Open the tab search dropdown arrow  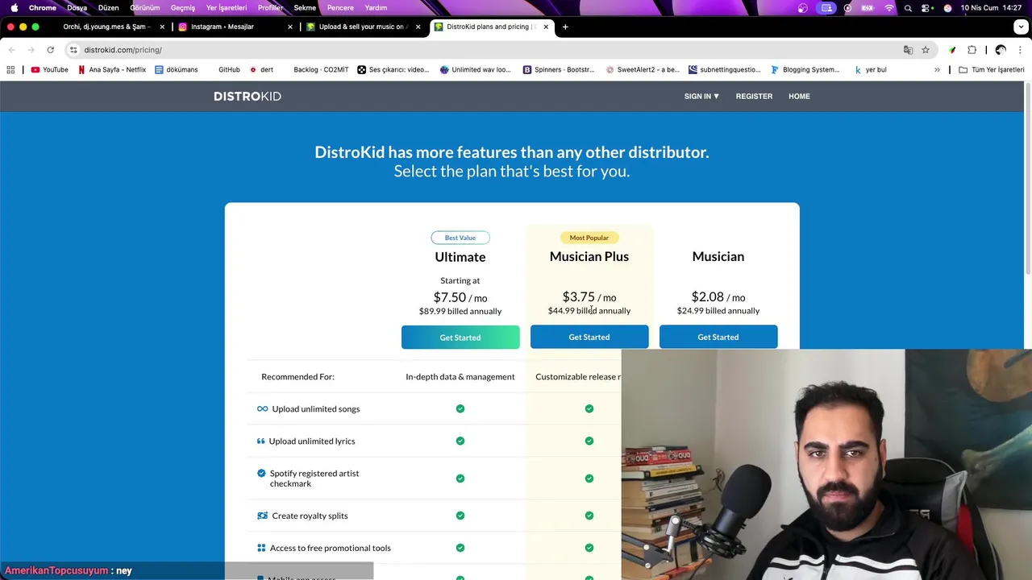pyautogui.click(x=1022, y=27)
